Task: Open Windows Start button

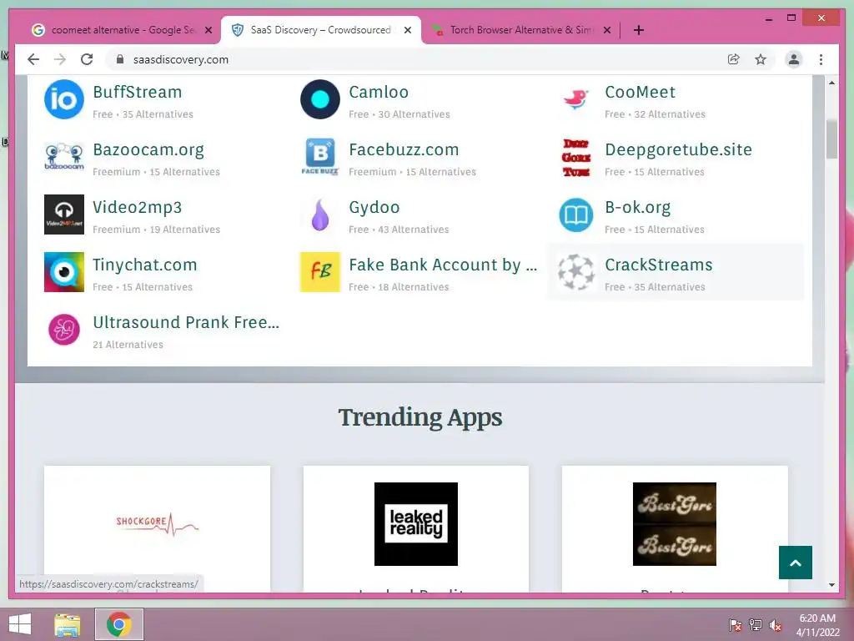Action: [20, 624]
